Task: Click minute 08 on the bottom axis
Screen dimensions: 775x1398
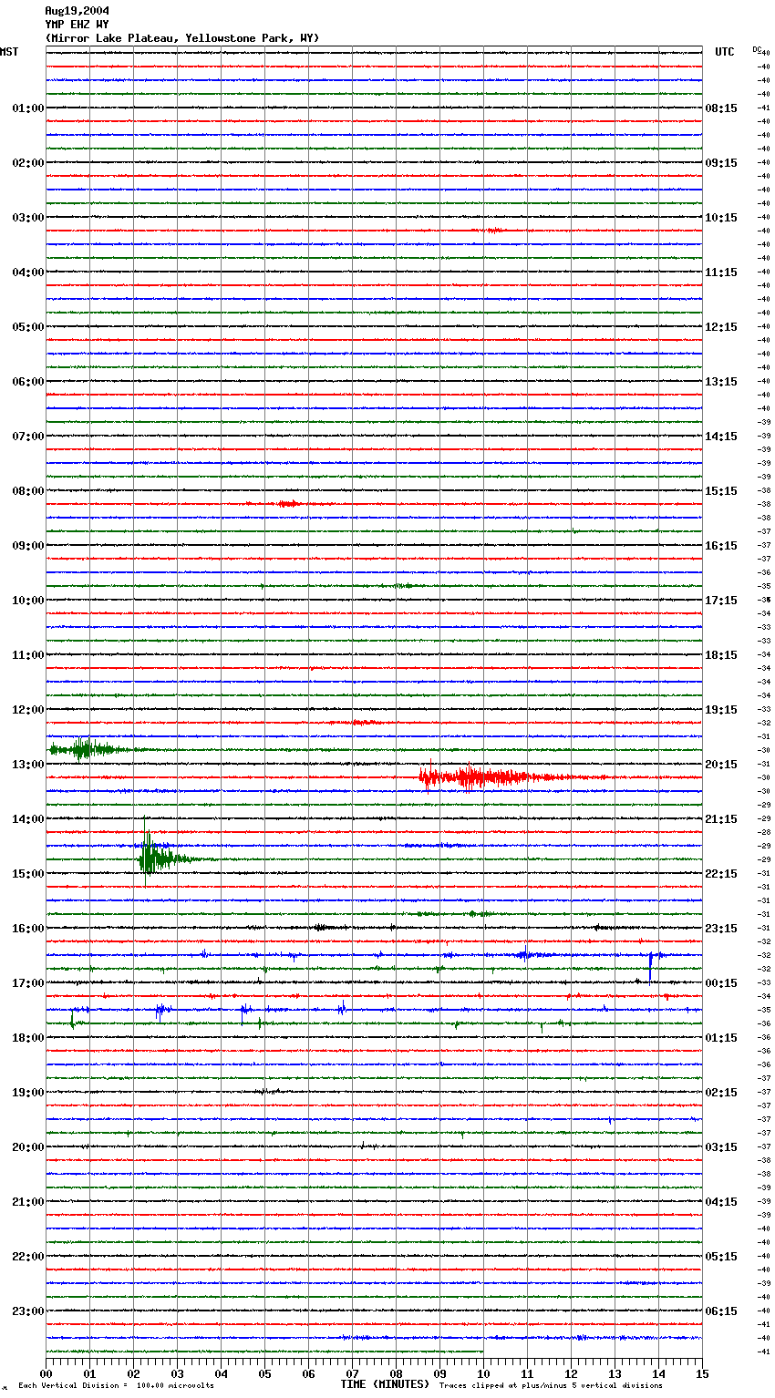Action: (396, 1372)
